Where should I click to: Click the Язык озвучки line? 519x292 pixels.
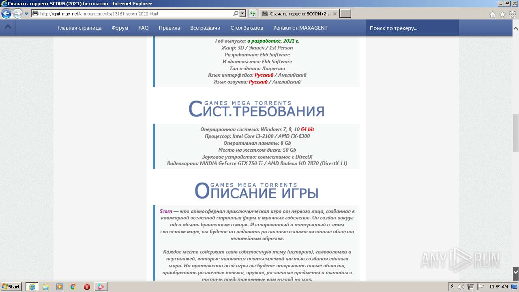[257, 82]
